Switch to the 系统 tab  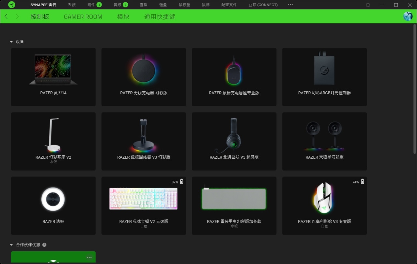pos(72,5)
